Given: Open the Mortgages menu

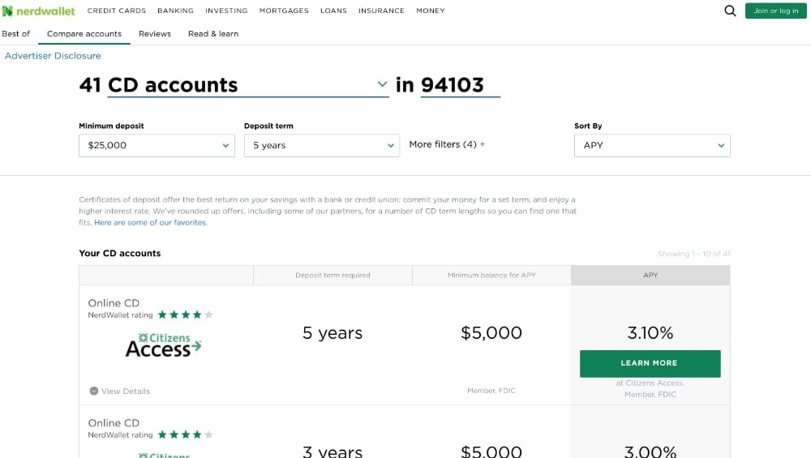Looking at the screenshot, I should pyautogui.click(x=284, y=11).
